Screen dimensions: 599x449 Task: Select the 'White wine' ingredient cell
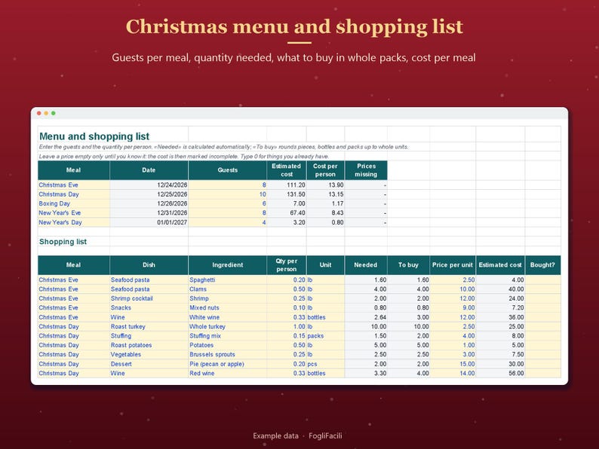(228, 317)
